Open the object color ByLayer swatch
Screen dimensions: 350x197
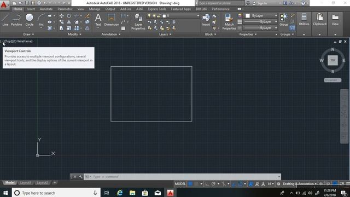pos(260,16)
